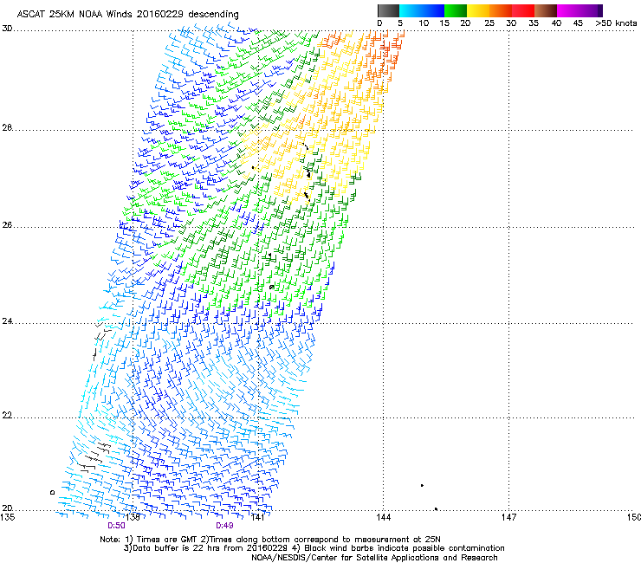The image size is (641, 563).
Task: Click the black island marker near 20.5N 145E
Action: click(x=422, y=485)
